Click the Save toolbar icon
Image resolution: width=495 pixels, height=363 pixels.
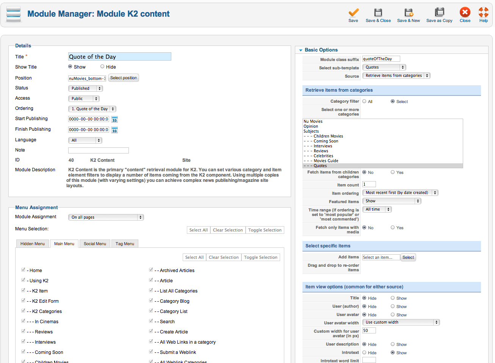[353, 13]
